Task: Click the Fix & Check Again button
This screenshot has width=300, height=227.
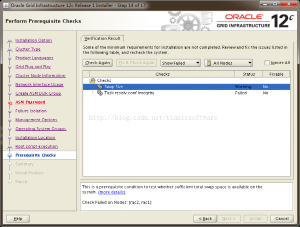Action: (136, 63)
